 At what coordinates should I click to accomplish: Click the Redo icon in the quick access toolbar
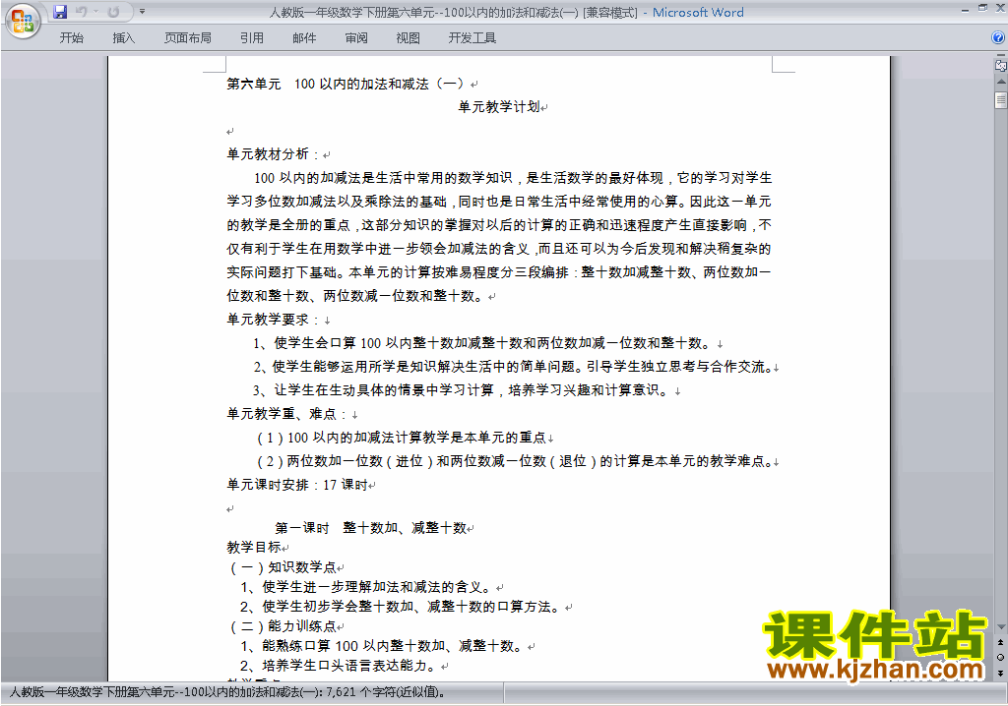point(113,12)
